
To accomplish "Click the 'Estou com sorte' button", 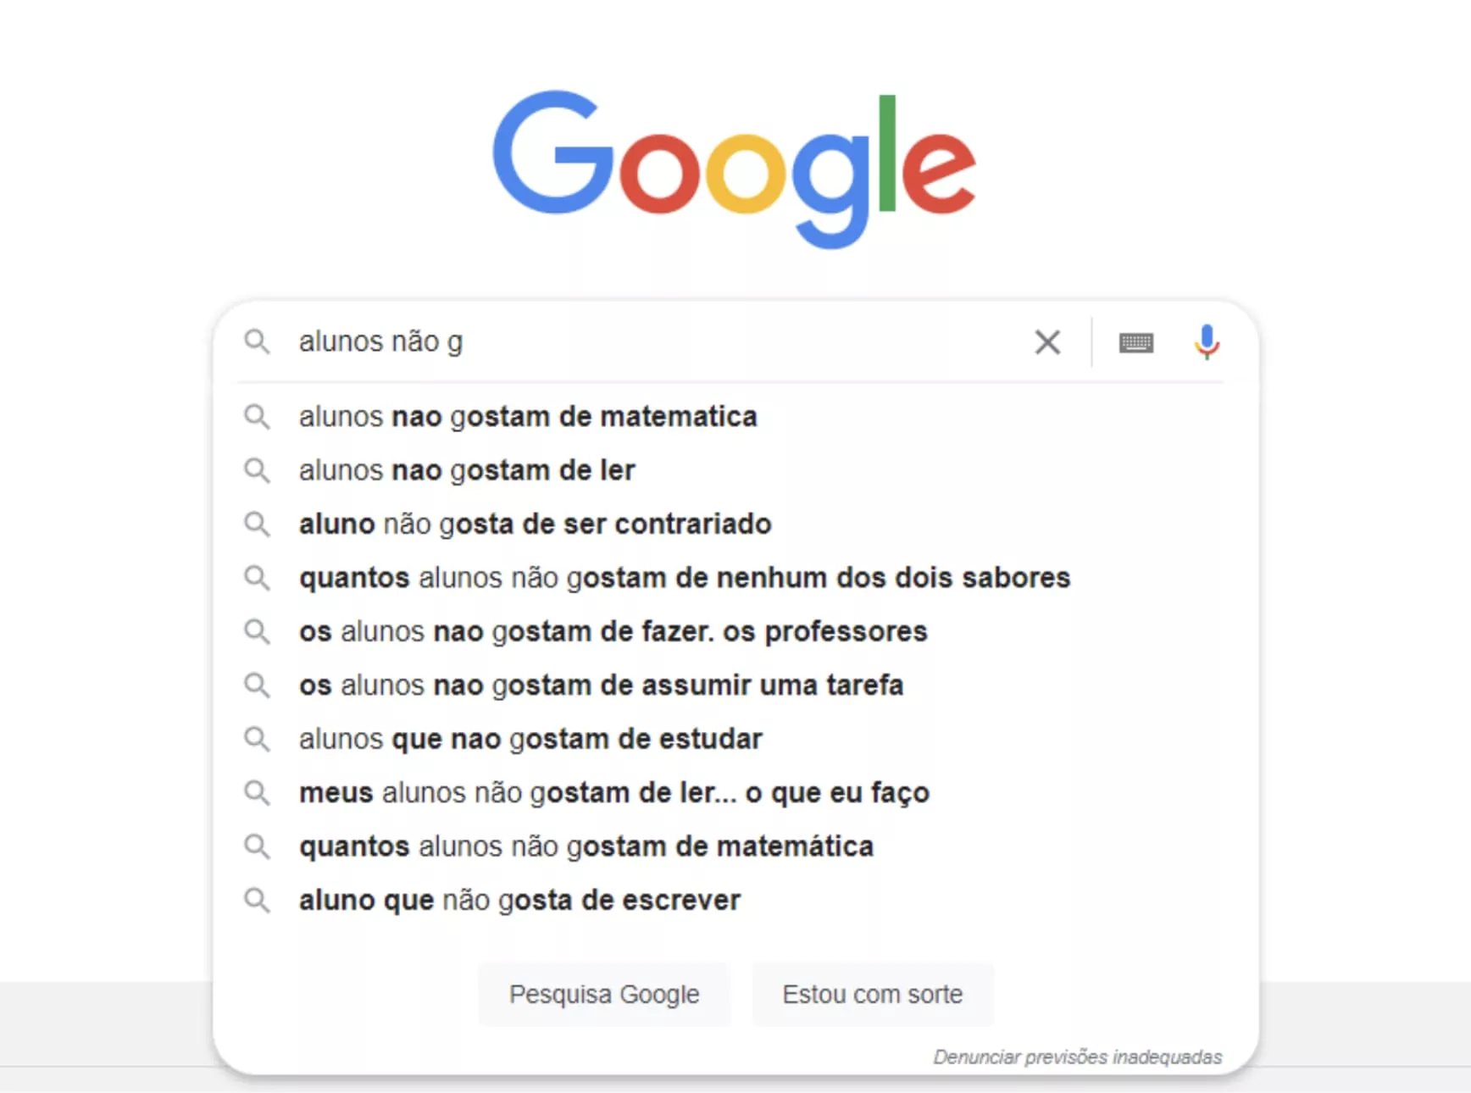I will click(873, 994).
